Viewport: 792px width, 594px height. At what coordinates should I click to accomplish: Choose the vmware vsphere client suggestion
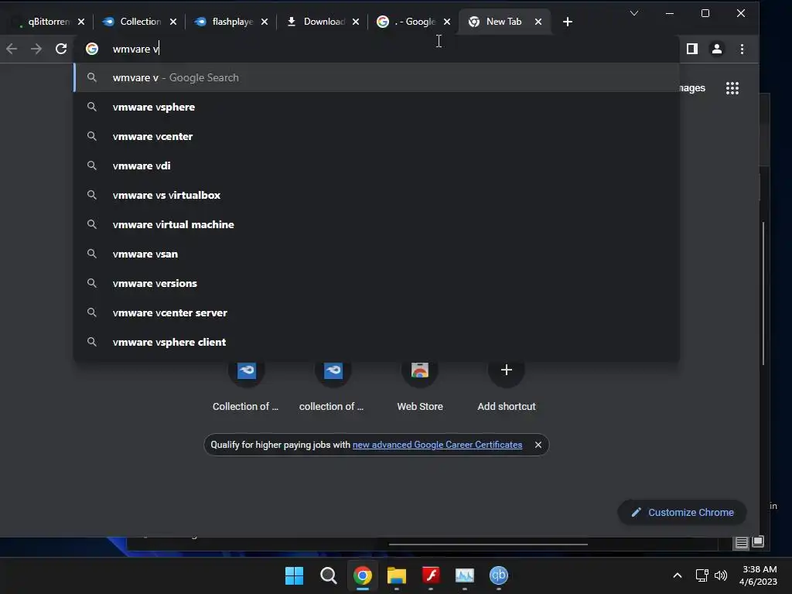pyautogui.click(x=377, y=342)
